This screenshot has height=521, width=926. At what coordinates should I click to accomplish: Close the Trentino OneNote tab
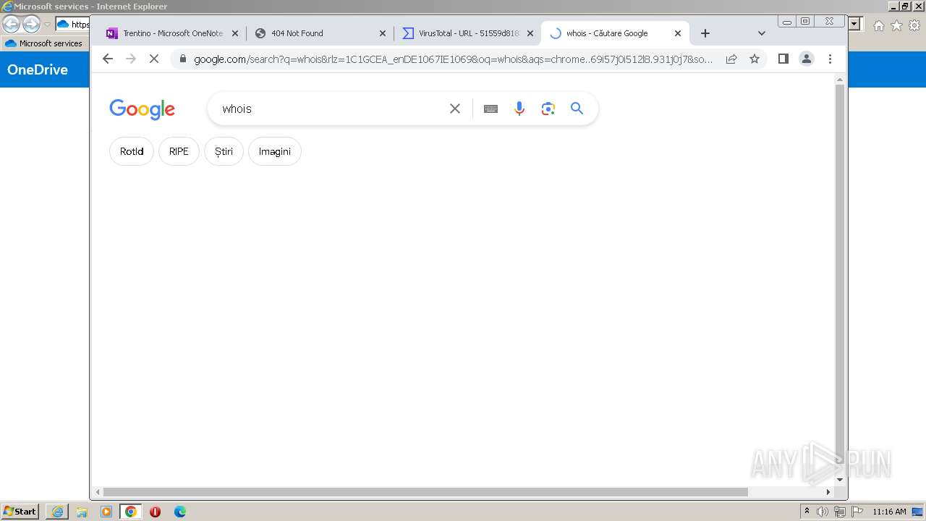coord(234,33)
